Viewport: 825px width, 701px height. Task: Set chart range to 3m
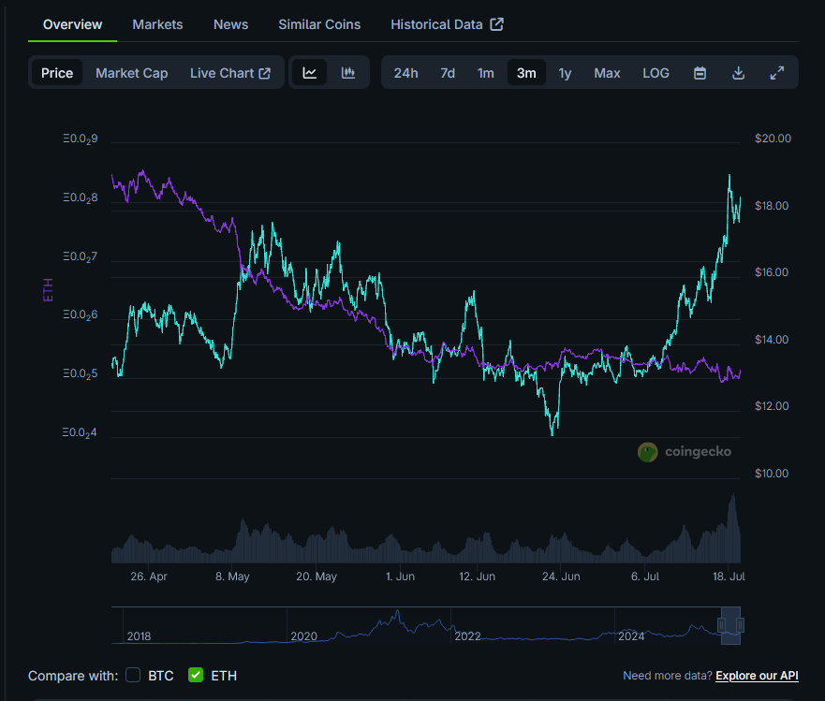(526, 73)
